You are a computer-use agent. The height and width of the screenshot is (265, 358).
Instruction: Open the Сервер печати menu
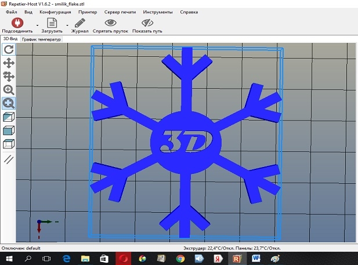coord(120,12)
